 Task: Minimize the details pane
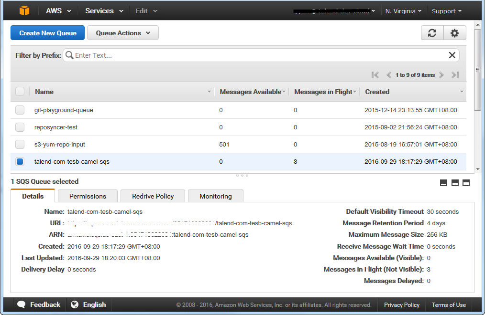pyautogui.click(x=443, y=183)
